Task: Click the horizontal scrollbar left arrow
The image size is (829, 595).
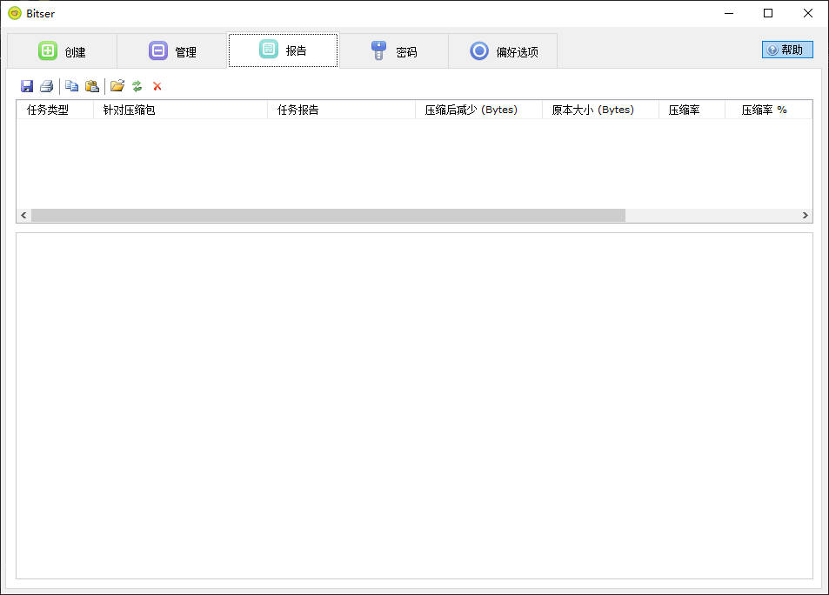Action: [23, 215]
